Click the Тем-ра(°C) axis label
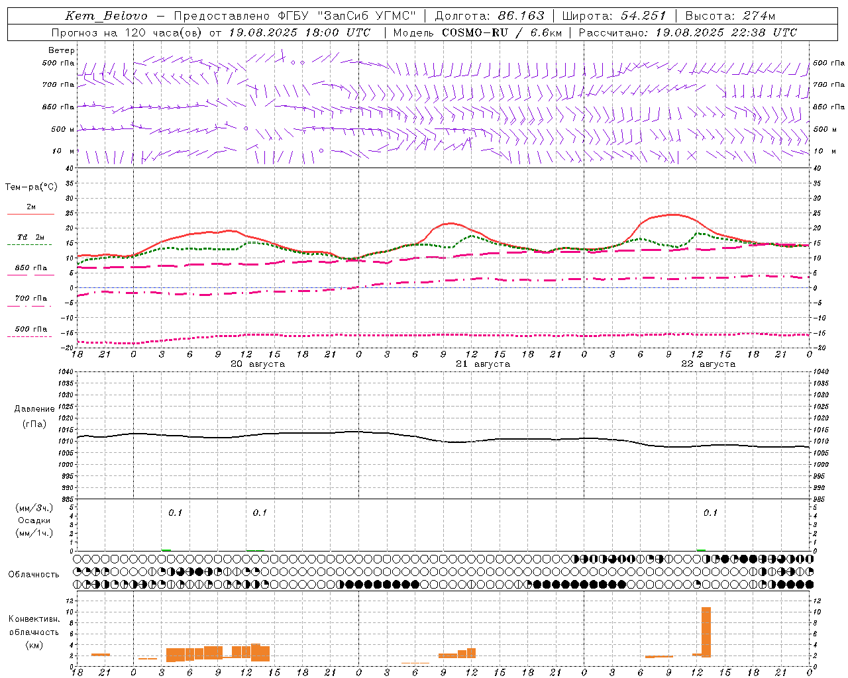This screenshot has width=848, height=678. click(31, 187)
